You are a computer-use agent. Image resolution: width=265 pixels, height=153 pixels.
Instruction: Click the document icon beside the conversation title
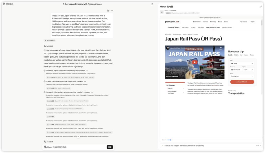(152, 4)
